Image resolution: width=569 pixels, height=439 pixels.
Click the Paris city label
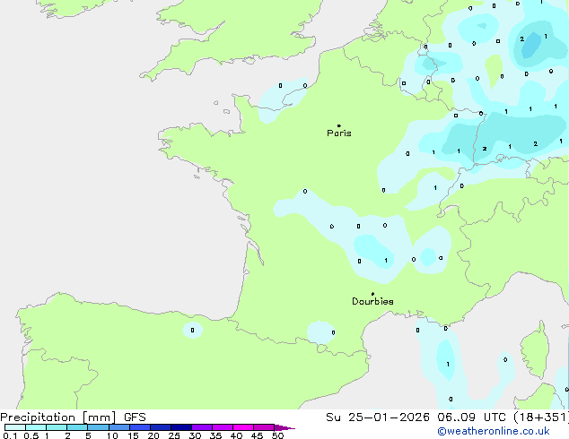click(x=339, y=133)
